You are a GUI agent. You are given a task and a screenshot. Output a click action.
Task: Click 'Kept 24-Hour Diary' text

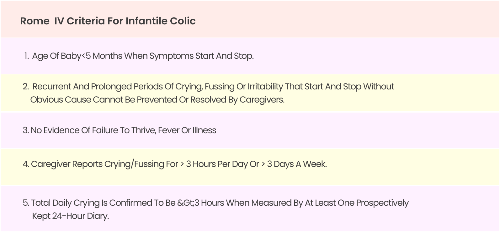tap(71, 216)
